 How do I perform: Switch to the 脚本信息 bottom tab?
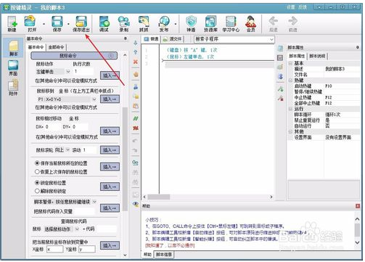(164, 254)
